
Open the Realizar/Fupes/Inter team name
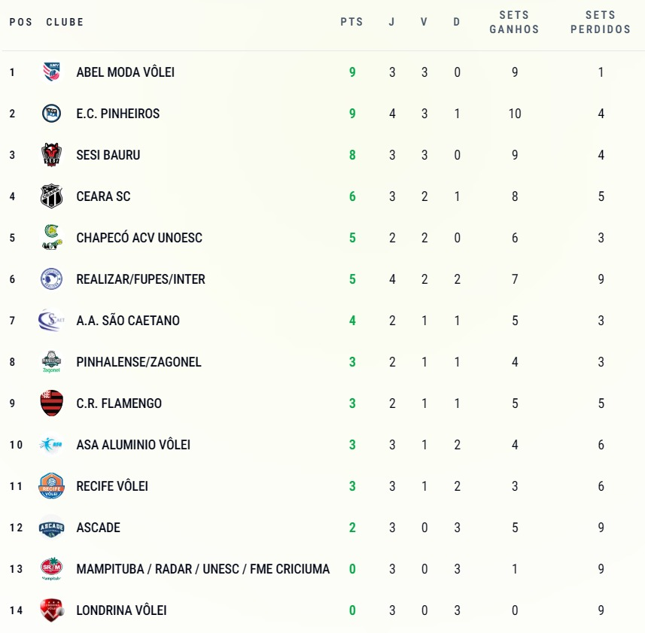[x=141, y=279]
